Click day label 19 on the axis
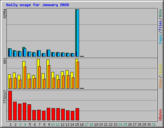Viewport: 164px width, 128px height. 96,124
